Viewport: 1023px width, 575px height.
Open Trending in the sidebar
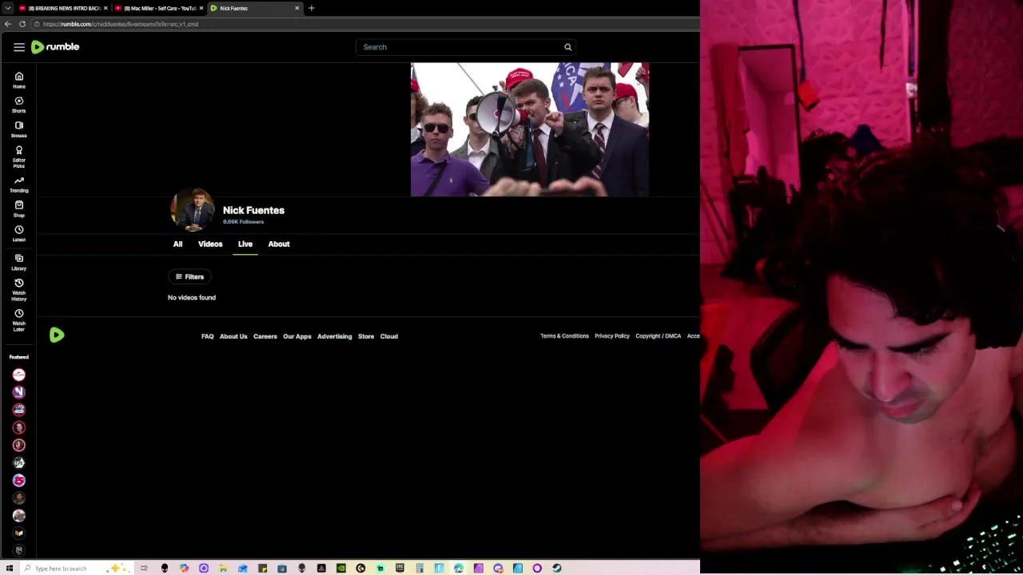pyautogui.click(x=19, y=184)
